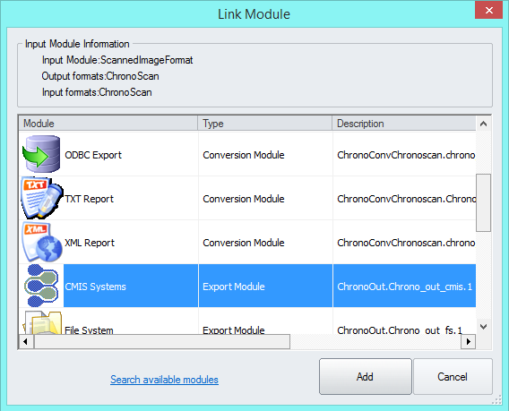
Task: Select the File System export module
Action: (x=89, y=330)
